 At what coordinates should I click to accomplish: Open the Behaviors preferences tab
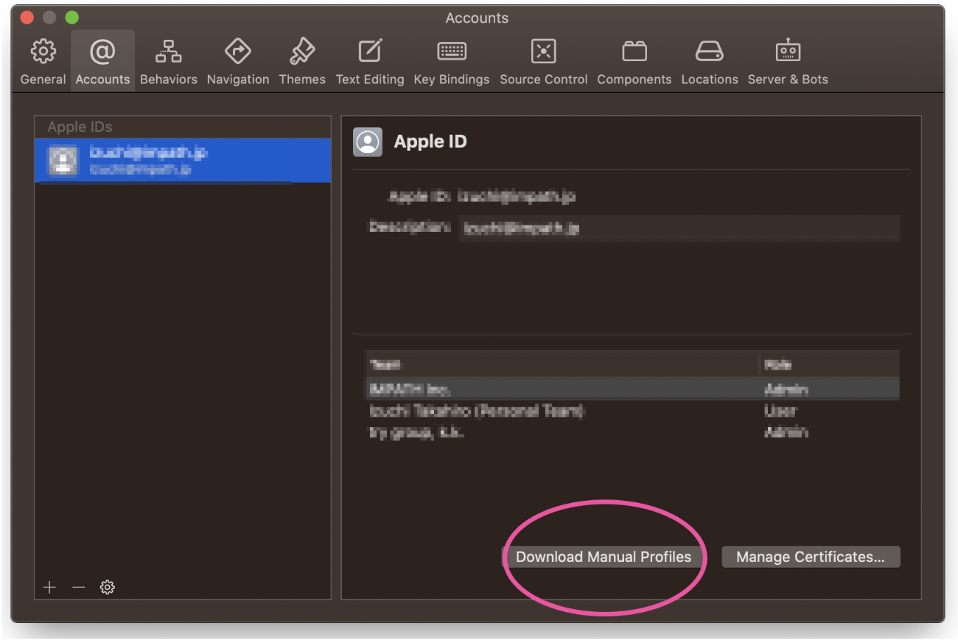point(169,62)
